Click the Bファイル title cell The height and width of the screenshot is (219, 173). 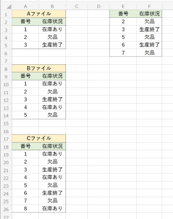[39, 68]
